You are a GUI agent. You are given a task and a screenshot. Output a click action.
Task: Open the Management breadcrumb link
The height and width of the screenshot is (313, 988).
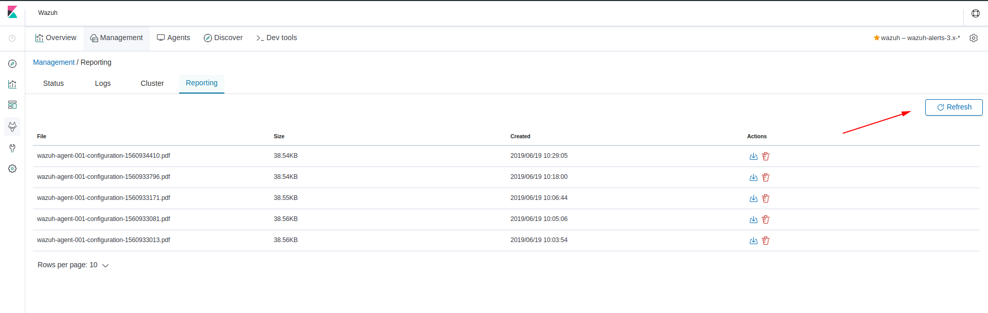54,62
